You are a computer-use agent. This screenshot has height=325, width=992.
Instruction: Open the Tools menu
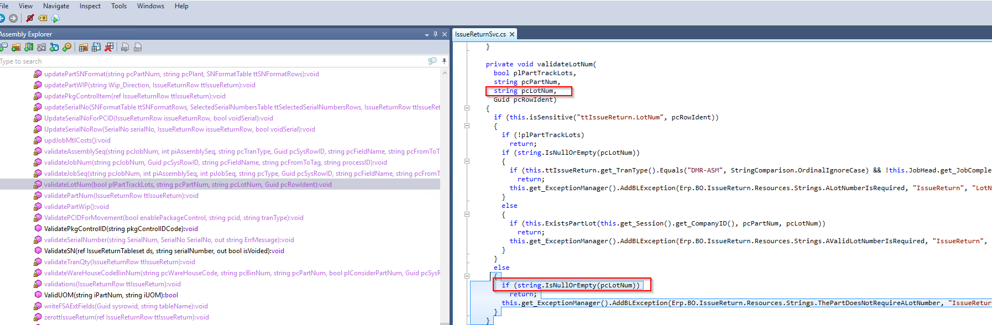pyautogui.click(x=119, y=6)
